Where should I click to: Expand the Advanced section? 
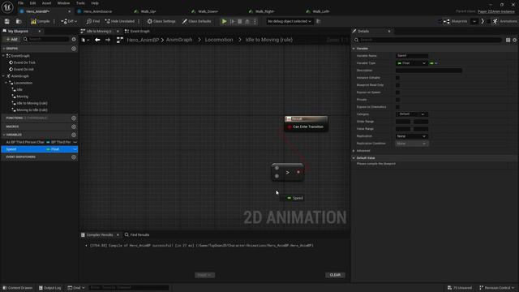[354, 151]
